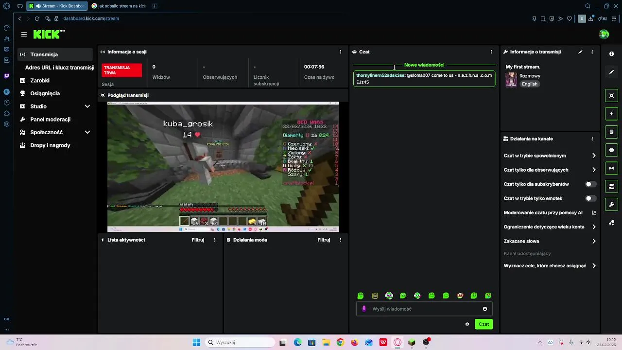622x350 pixels.
Task: Reload the page
Action: tap(37, 18)
